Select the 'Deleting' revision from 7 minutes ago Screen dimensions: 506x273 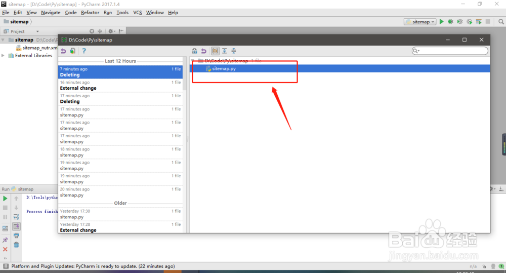[120, 72]
